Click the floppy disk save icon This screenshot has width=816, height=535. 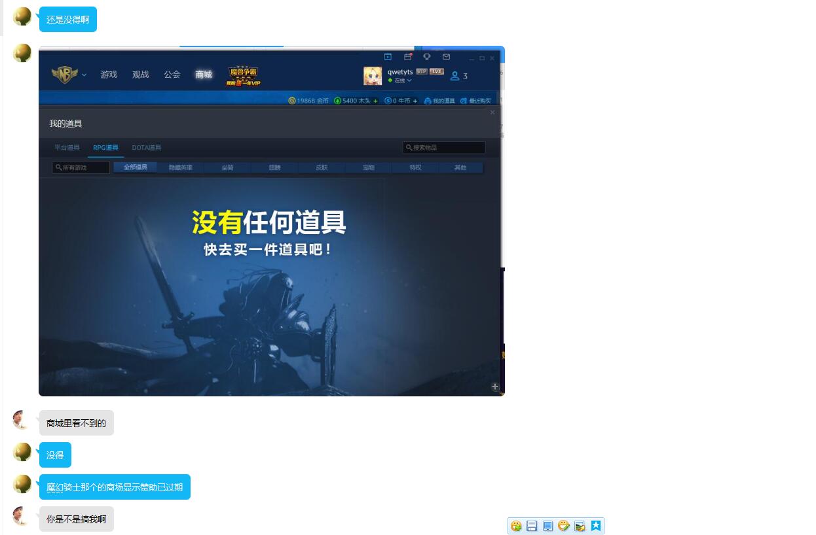click(532, 526)
